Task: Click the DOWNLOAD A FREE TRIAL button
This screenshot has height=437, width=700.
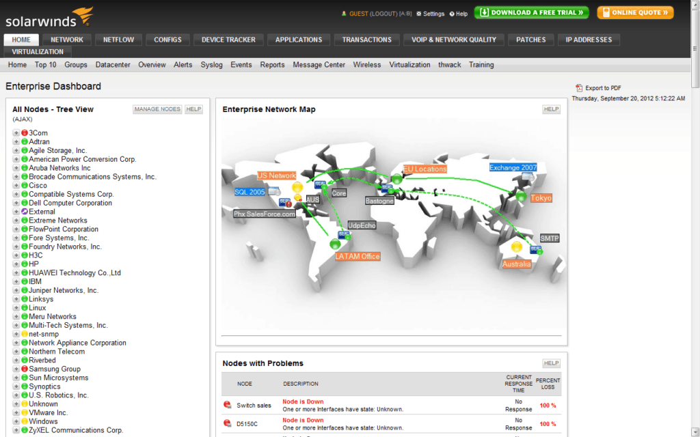Action: click(531, 12)
